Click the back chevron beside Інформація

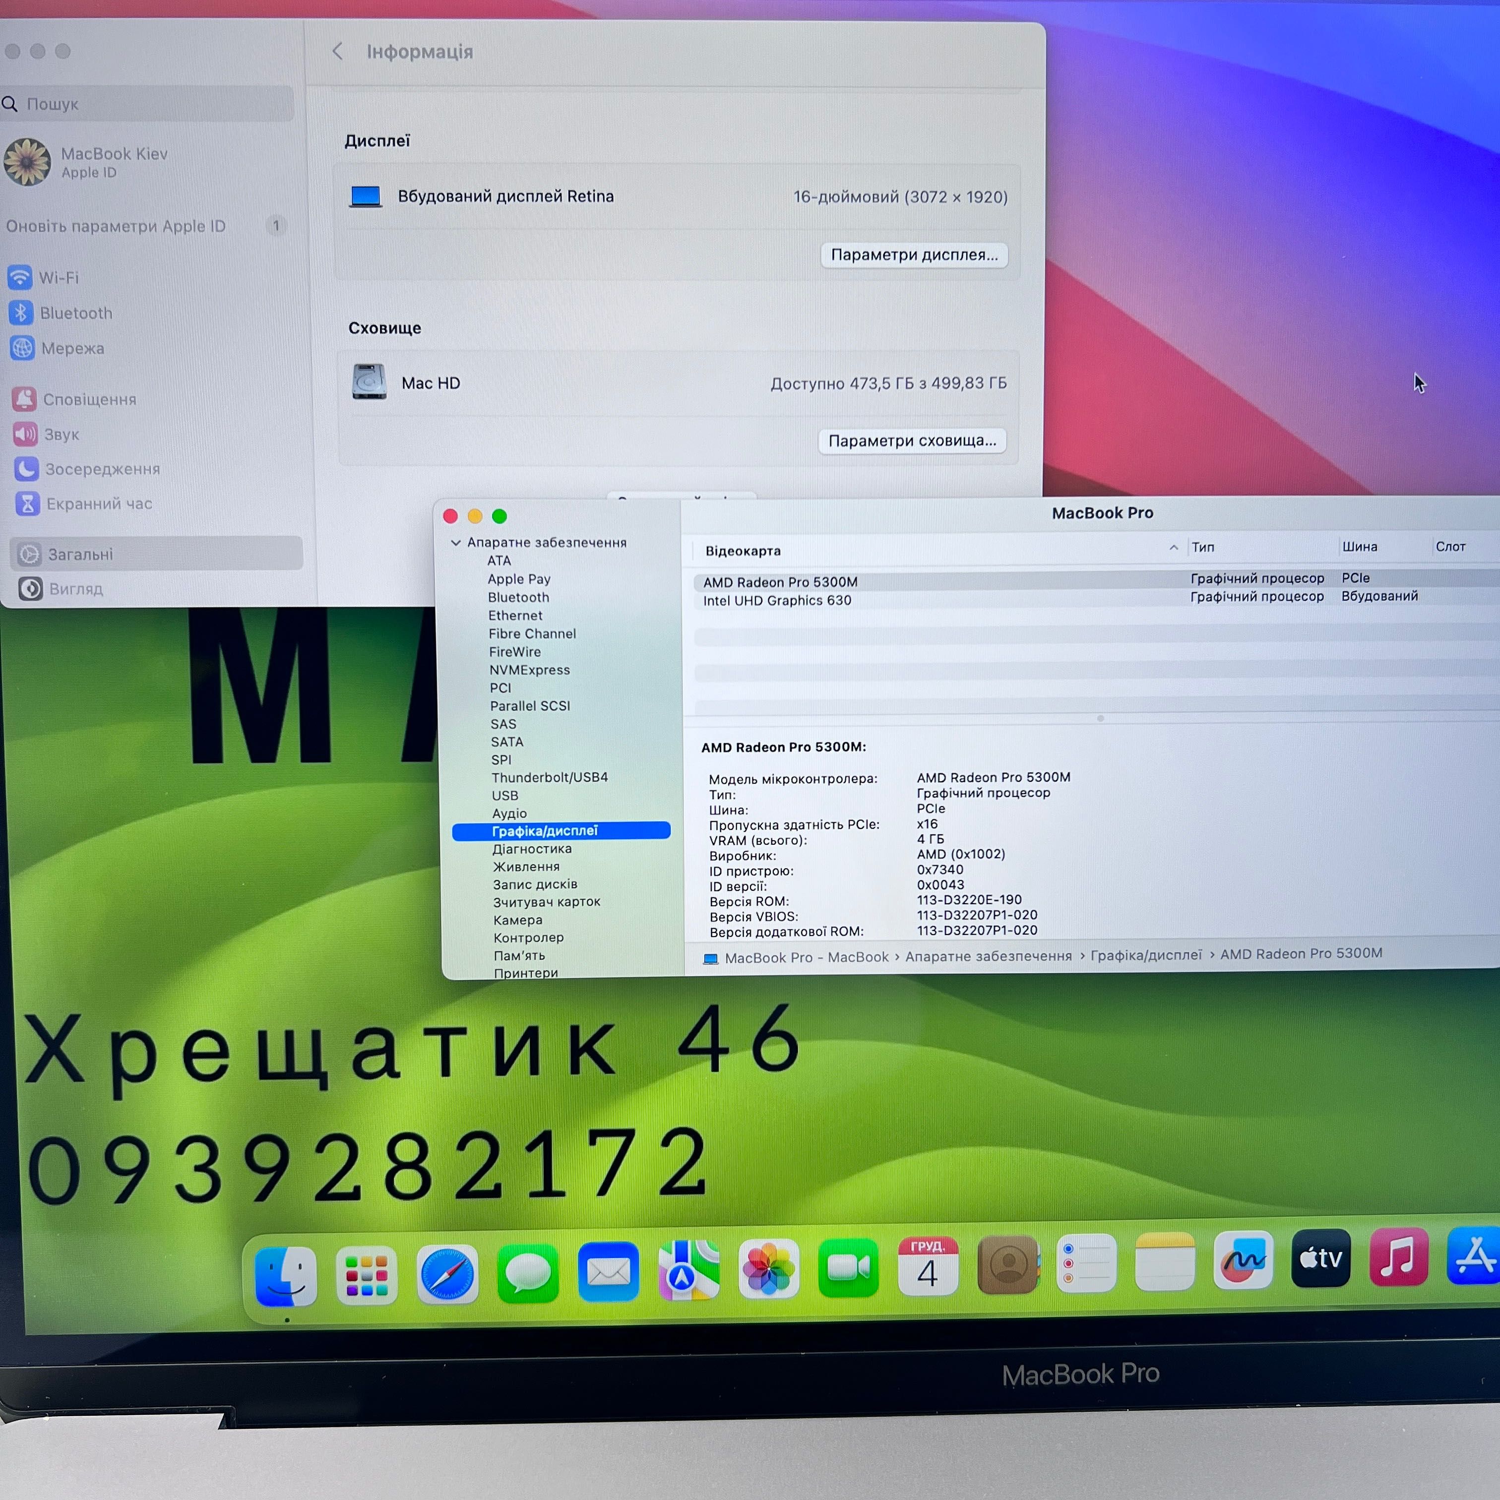338,51
